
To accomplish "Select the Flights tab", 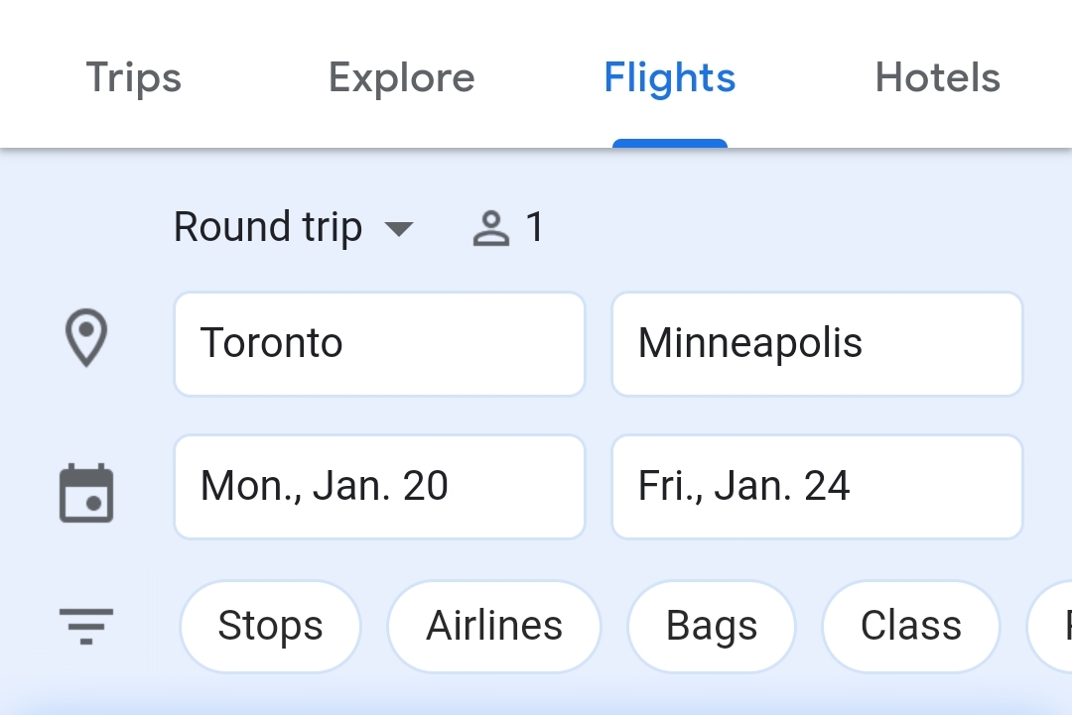I will 670,77.
